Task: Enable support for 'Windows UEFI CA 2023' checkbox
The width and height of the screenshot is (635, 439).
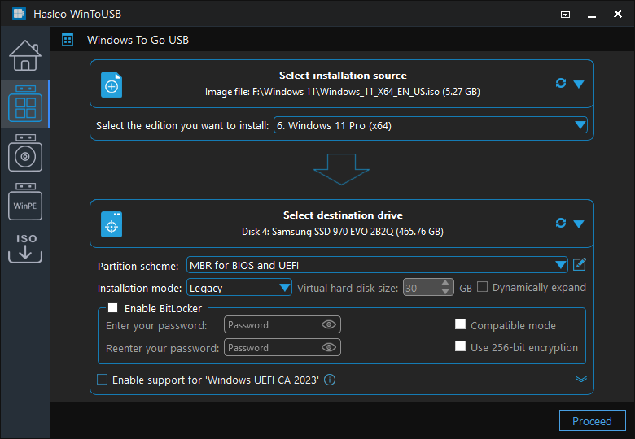Action: tap(102, 379)
